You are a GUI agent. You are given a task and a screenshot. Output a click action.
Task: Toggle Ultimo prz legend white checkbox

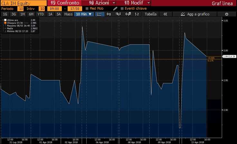[x=5, y=20]
